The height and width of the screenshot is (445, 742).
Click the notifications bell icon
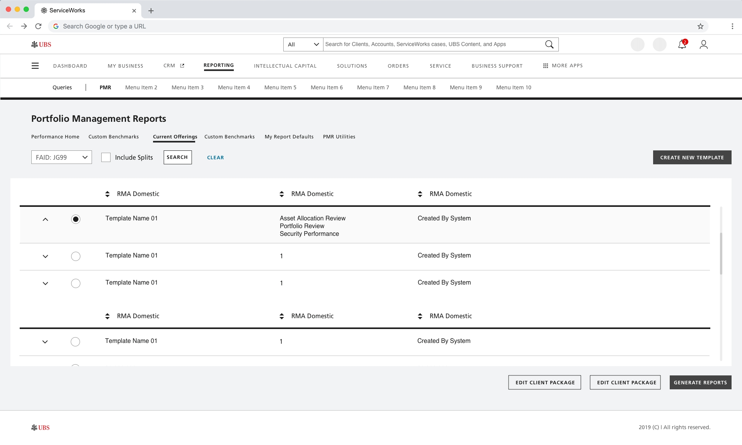point(682,44)
